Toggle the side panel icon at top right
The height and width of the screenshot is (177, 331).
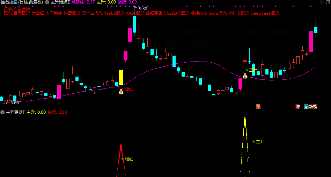(x=328, y=2)
